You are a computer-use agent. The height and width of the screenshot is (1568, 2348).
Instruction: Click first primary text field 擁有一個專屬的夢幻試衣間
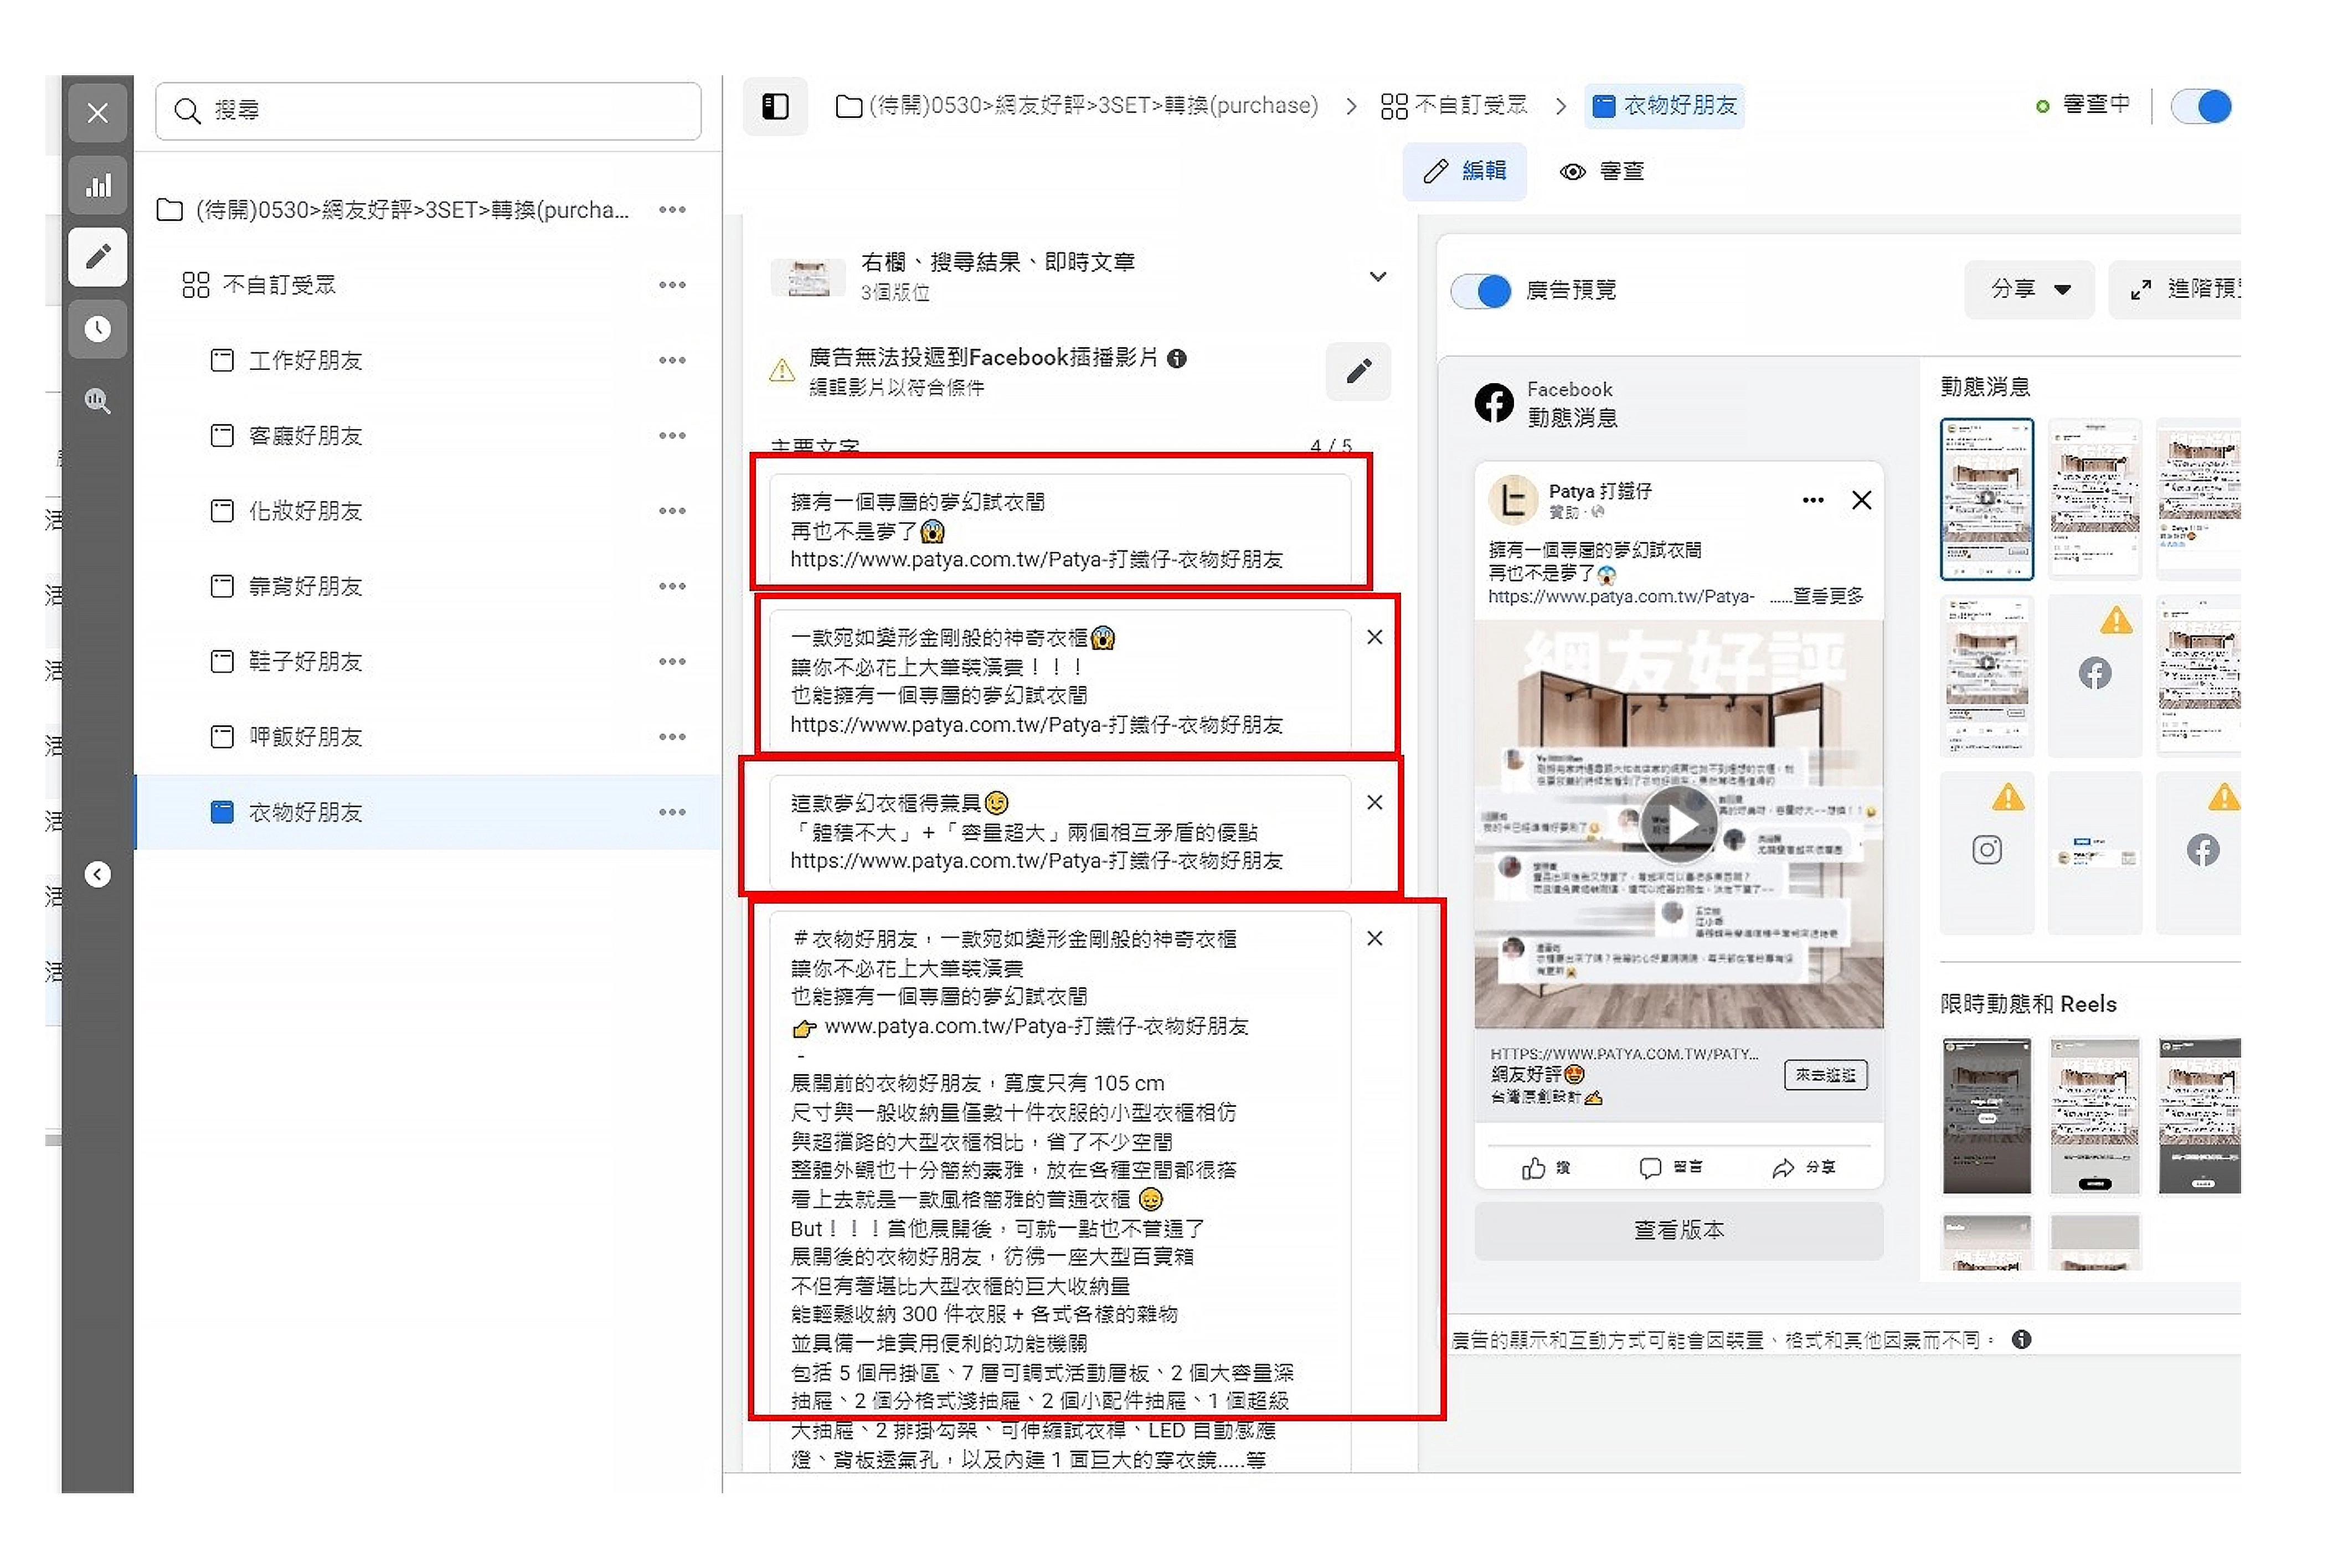pyautogui.click(x=1060, y=530)
